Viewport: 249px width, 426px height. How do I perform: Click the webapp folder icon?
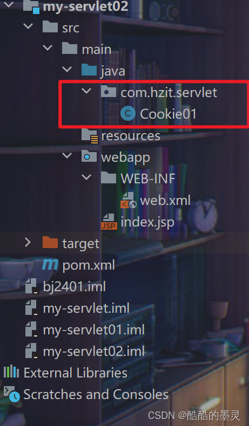[x=89, y=156]
